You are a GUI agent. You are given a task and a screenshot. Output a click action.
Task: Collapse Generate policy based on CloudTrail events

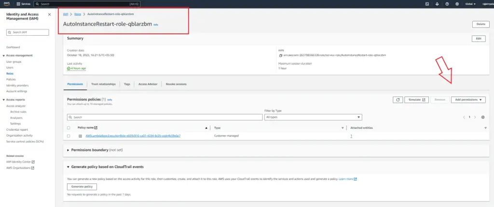pyautogui.click(x=68, y=166)
